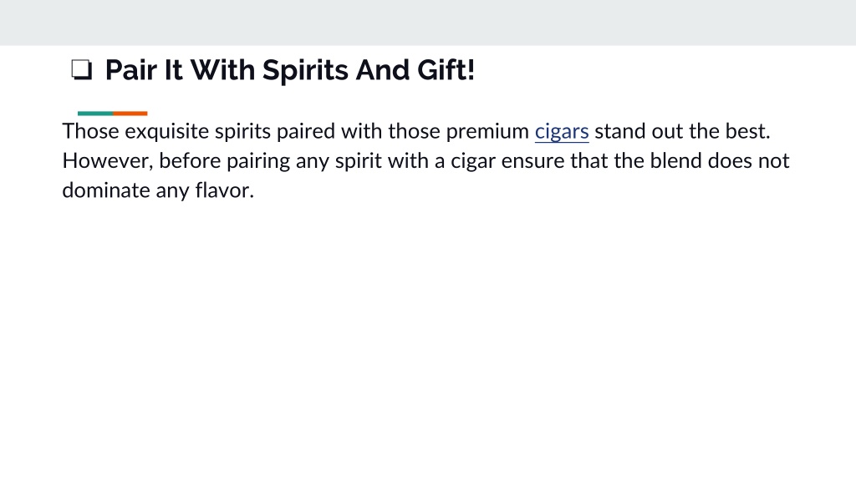Click the teal segment of the accent line
The image size is (856, 481).
95,114
